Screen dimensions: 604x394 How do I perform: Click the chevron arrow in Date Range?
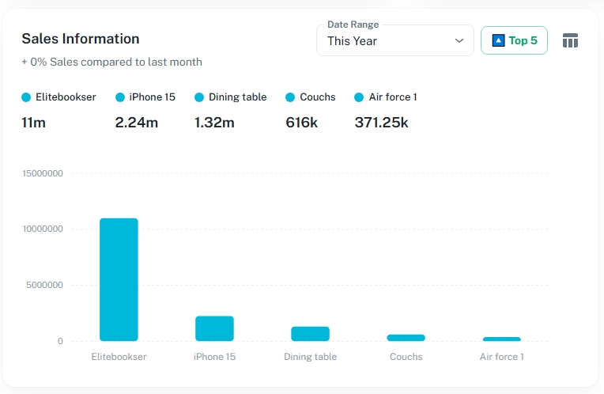[459, 41]
